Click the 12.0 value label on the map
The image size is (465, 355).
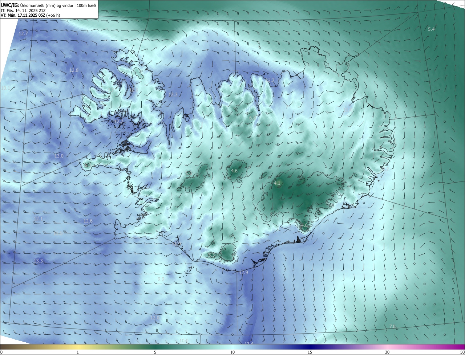(155, 318)
